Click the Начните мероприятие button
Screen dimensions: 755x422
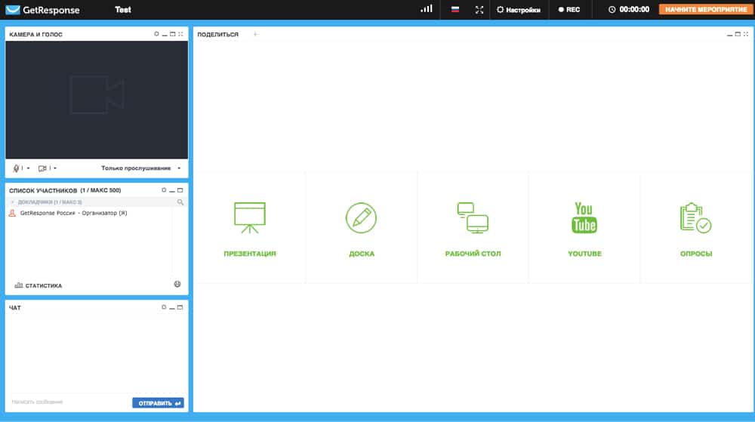pos(705,10)
